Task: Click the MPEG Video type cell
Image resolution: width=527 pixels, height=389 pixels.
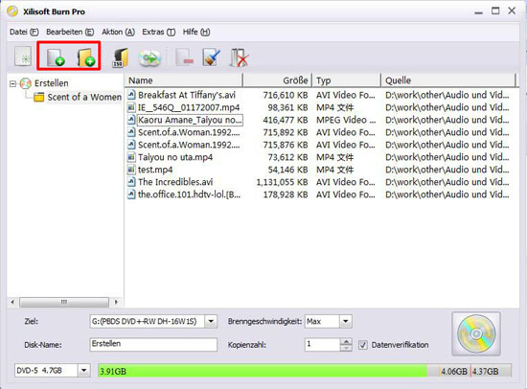Action: tap(346, 120)
